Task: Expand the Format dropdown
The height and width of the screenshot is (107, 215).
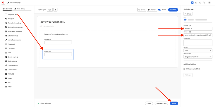Action: 198,50
